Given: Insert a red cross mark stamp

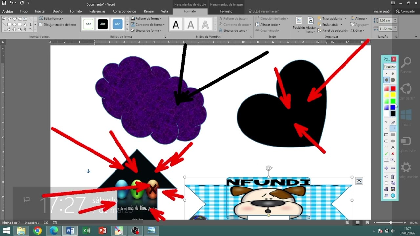Looking at the screenshot, I should 393,154.
